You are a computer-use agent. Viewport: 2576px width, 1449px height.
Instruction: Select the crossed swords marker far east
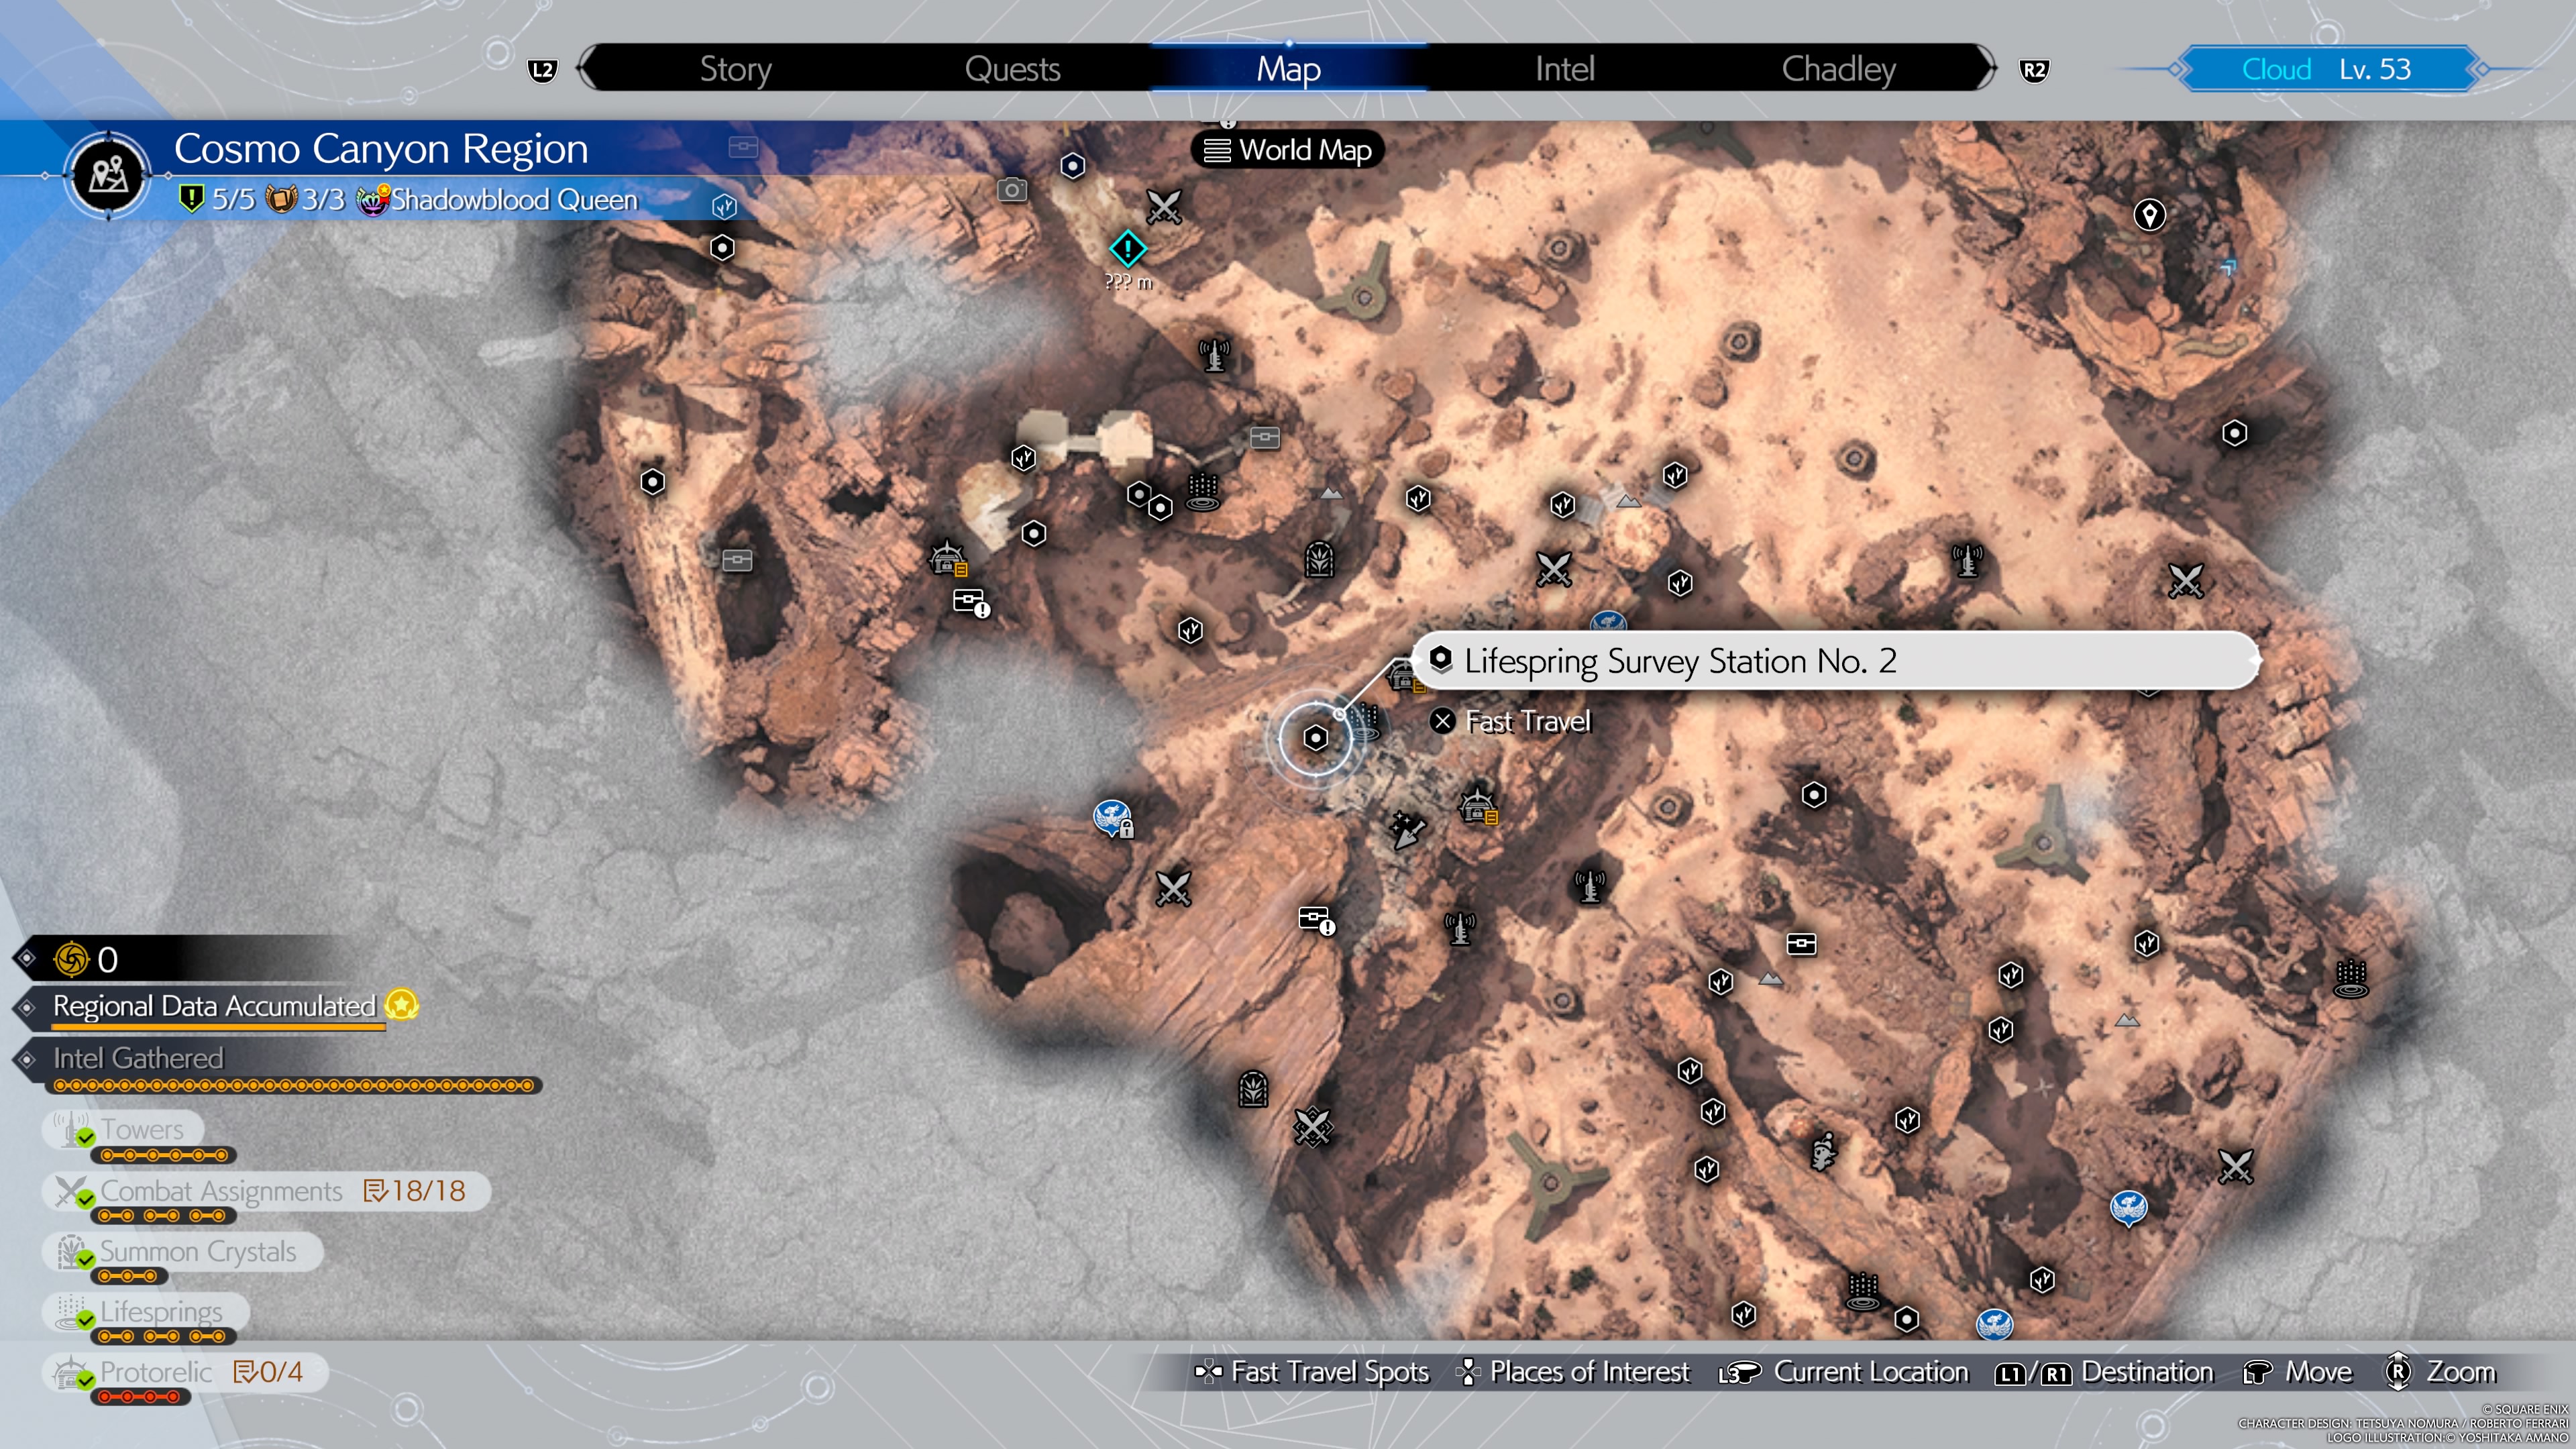pyautogui.click(x=2185, y=580)
